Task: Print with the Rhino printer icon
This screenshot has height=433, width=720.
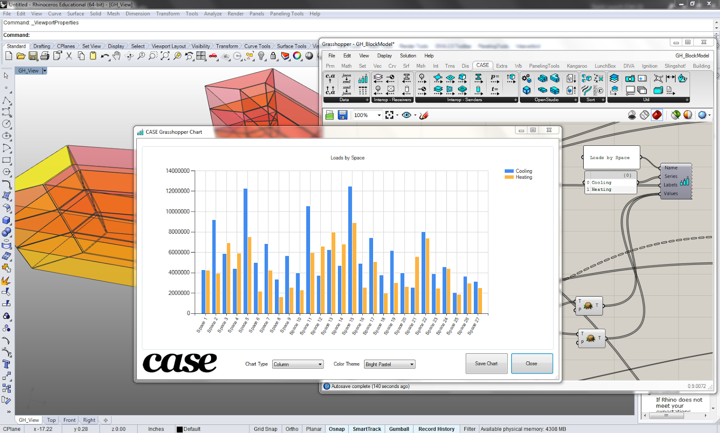Action: tap(45, 56)
